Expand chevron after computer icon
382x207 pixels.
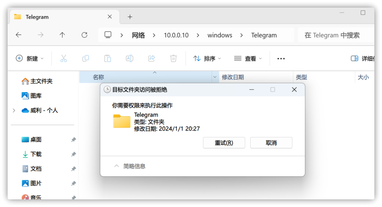(x=121, y=35)
